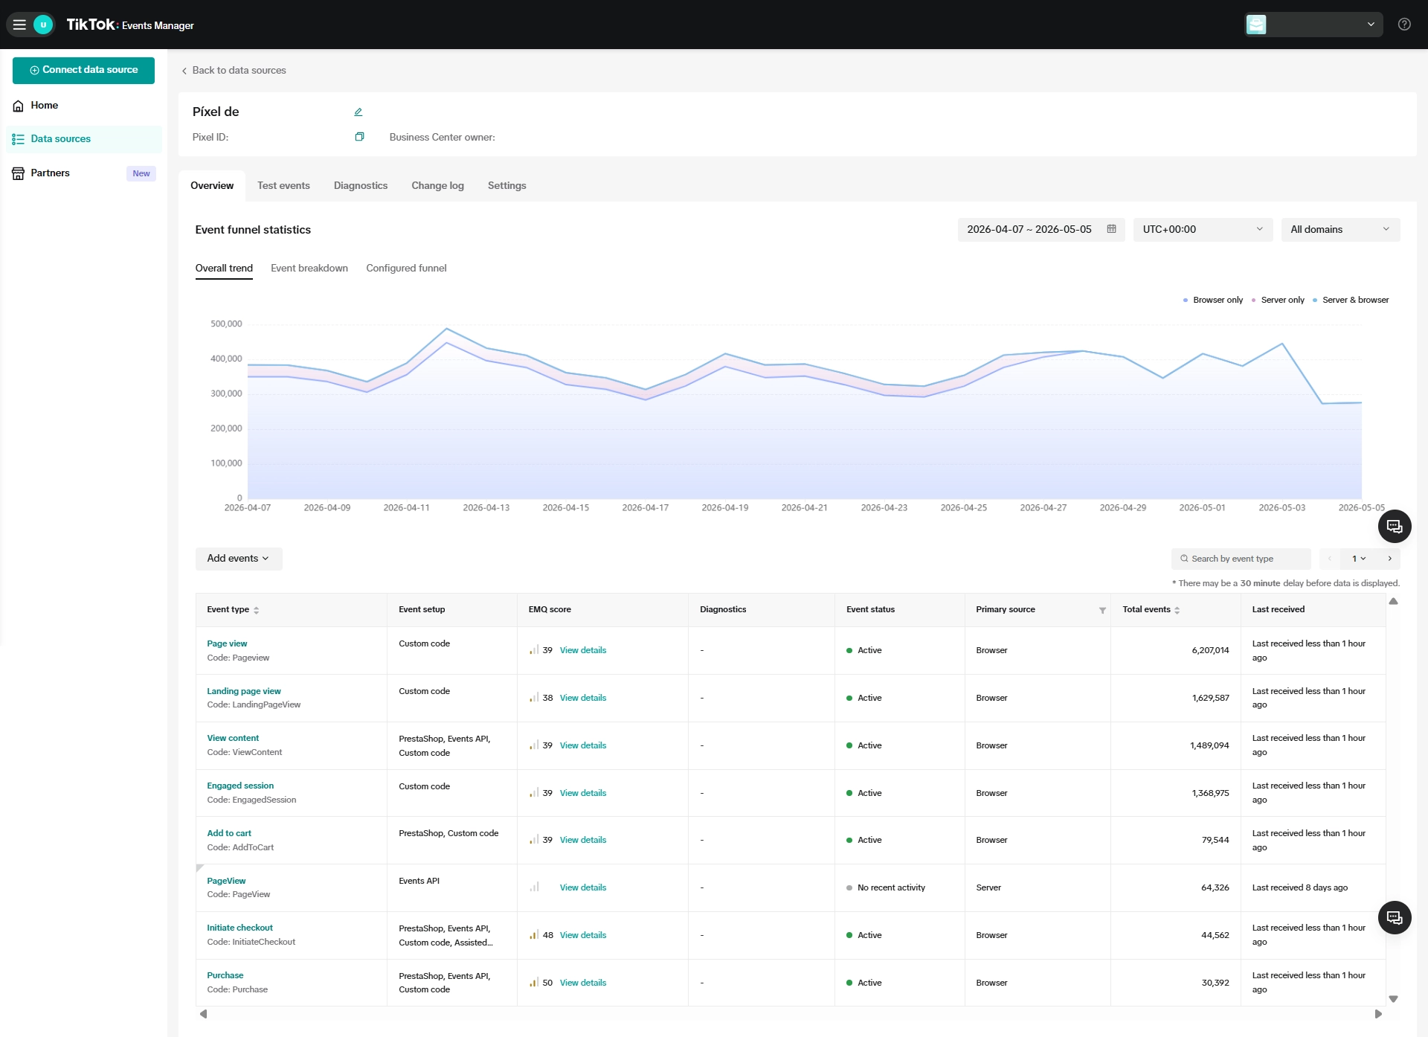Click the New badge next to Partners
The image size is (1428, 1037).
[x=141, y=173]
